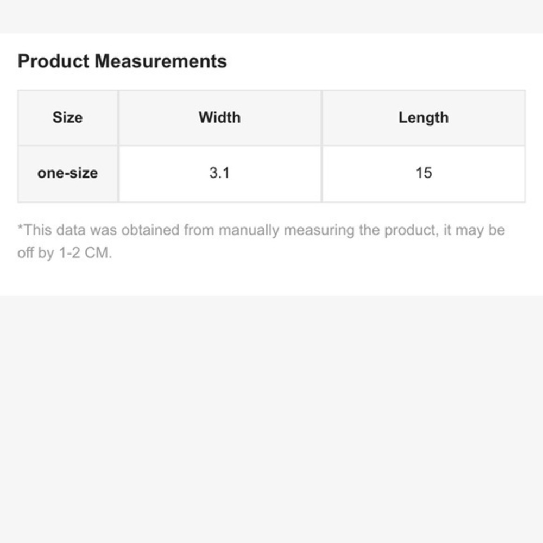
Task: Click 'off by' on the second note line
Action: tap(36, 253)
